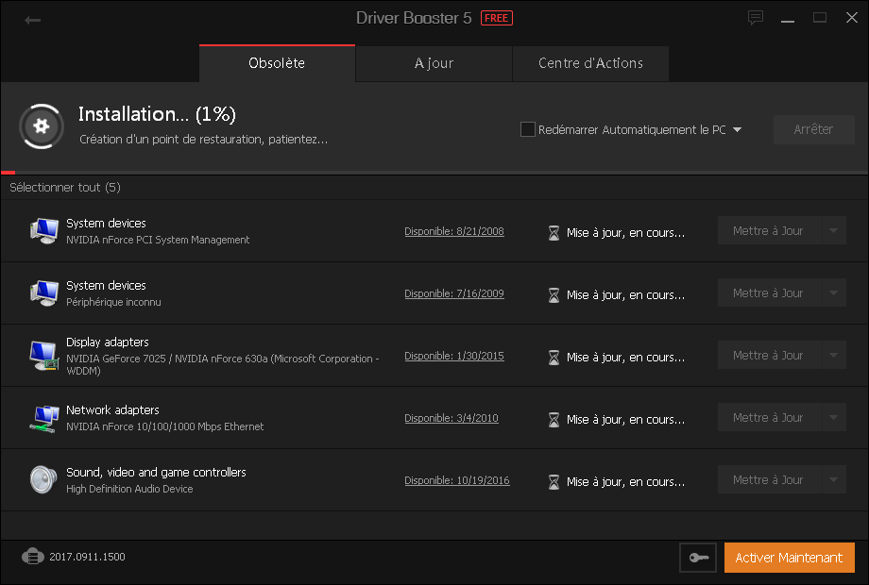The image size is (869, 585).
Task: Click Mettre à Jour for Sound controllers
Action: click(769, 480)
